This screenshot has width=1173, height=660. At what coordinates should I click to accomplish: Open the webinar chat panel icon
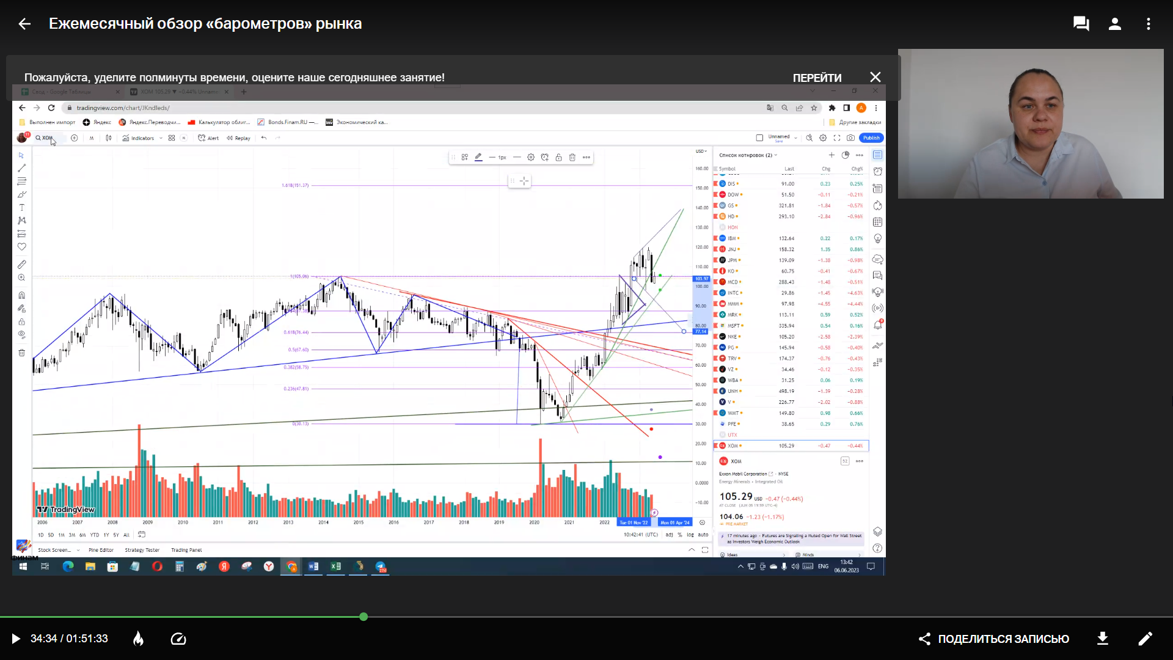(1081, 24)
